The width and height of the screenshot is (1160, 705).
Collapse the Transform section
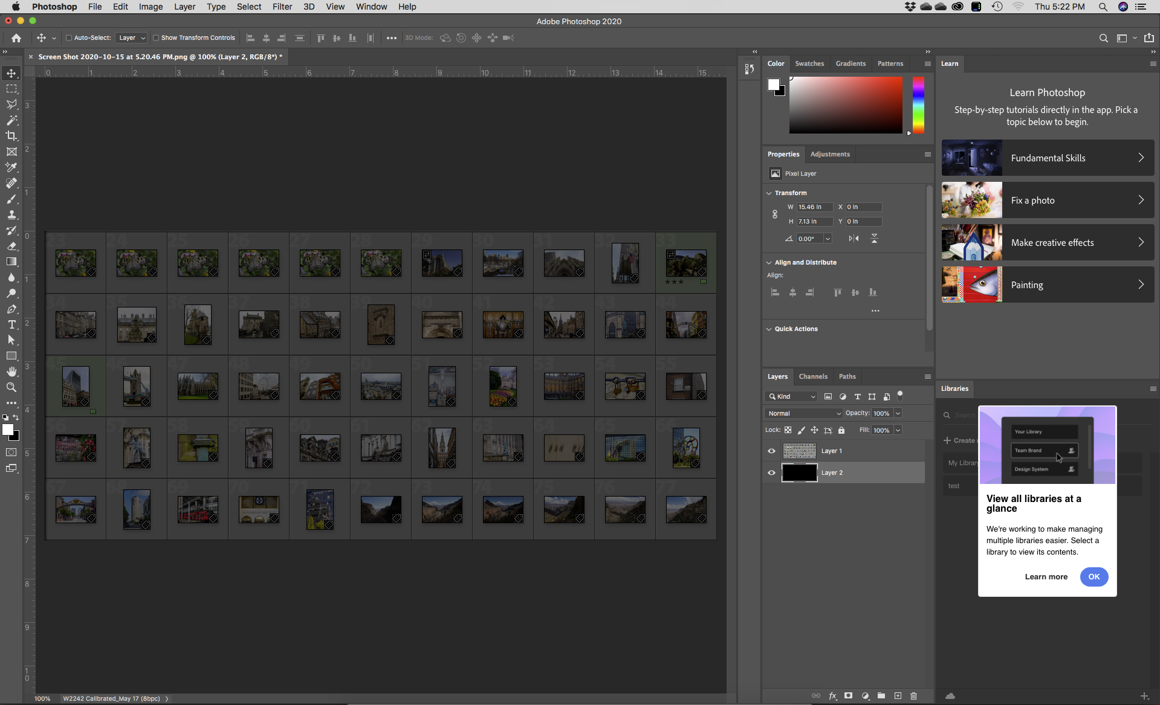[769, 193]
